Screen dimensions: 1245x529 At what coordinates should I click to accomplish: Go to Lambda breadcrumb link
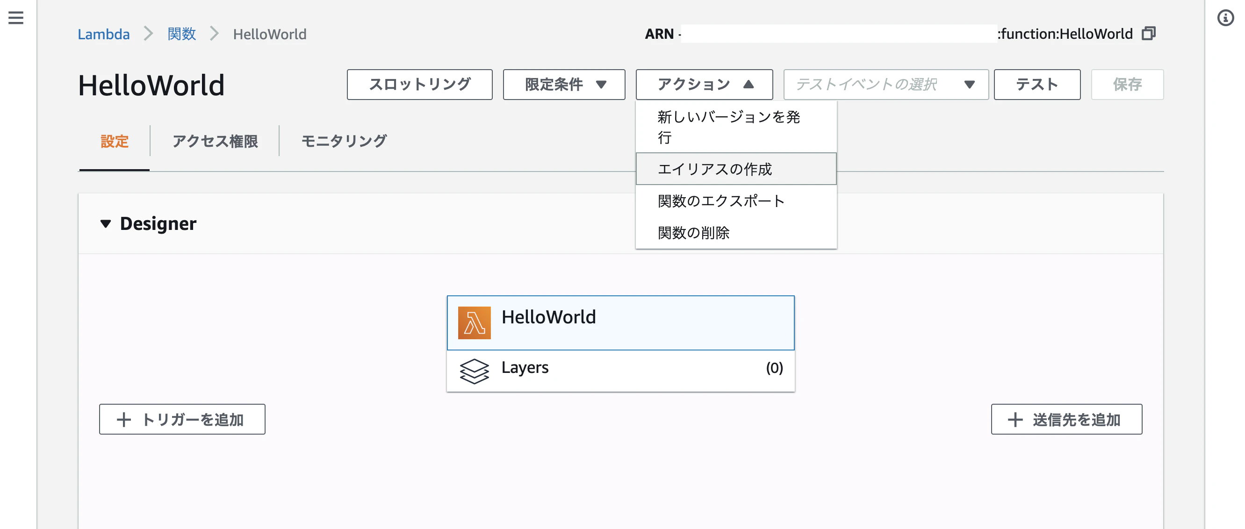[x=103, y=34]
